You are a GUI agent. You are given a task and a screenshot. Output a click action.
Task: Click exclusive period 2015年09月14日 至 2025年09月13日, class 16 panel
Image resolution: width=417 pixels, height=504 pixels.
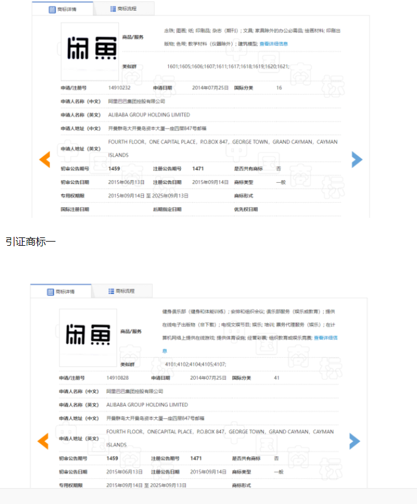click(x=148, y=196)
